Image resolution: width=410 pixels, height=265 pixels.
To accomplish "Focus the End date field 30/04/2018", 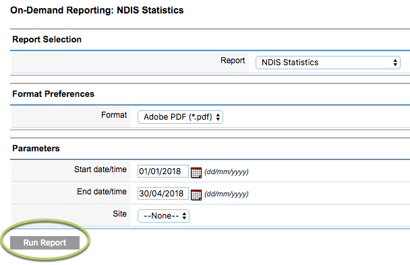I will [x=163, y=194].
